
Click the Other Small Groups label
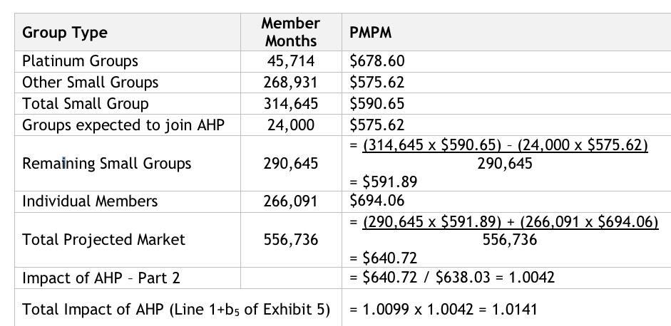(90, 83)
